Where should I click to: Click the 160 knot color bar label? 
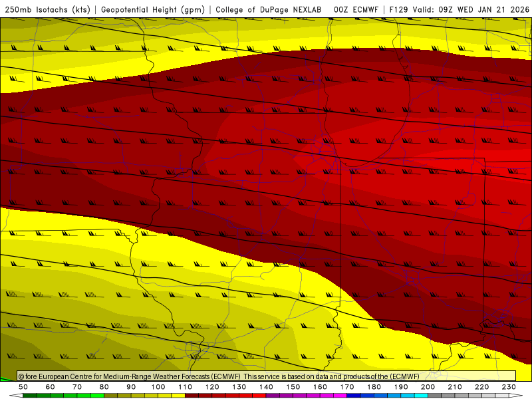[320, 387]
